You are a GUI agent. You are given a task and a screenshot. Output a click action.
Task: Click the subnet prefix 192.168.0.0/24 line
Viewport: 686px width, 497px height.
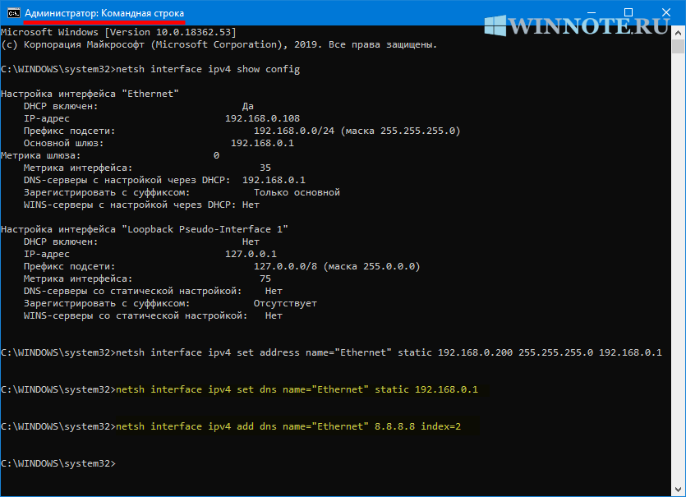pyautogui.click(x=357, y=131)
